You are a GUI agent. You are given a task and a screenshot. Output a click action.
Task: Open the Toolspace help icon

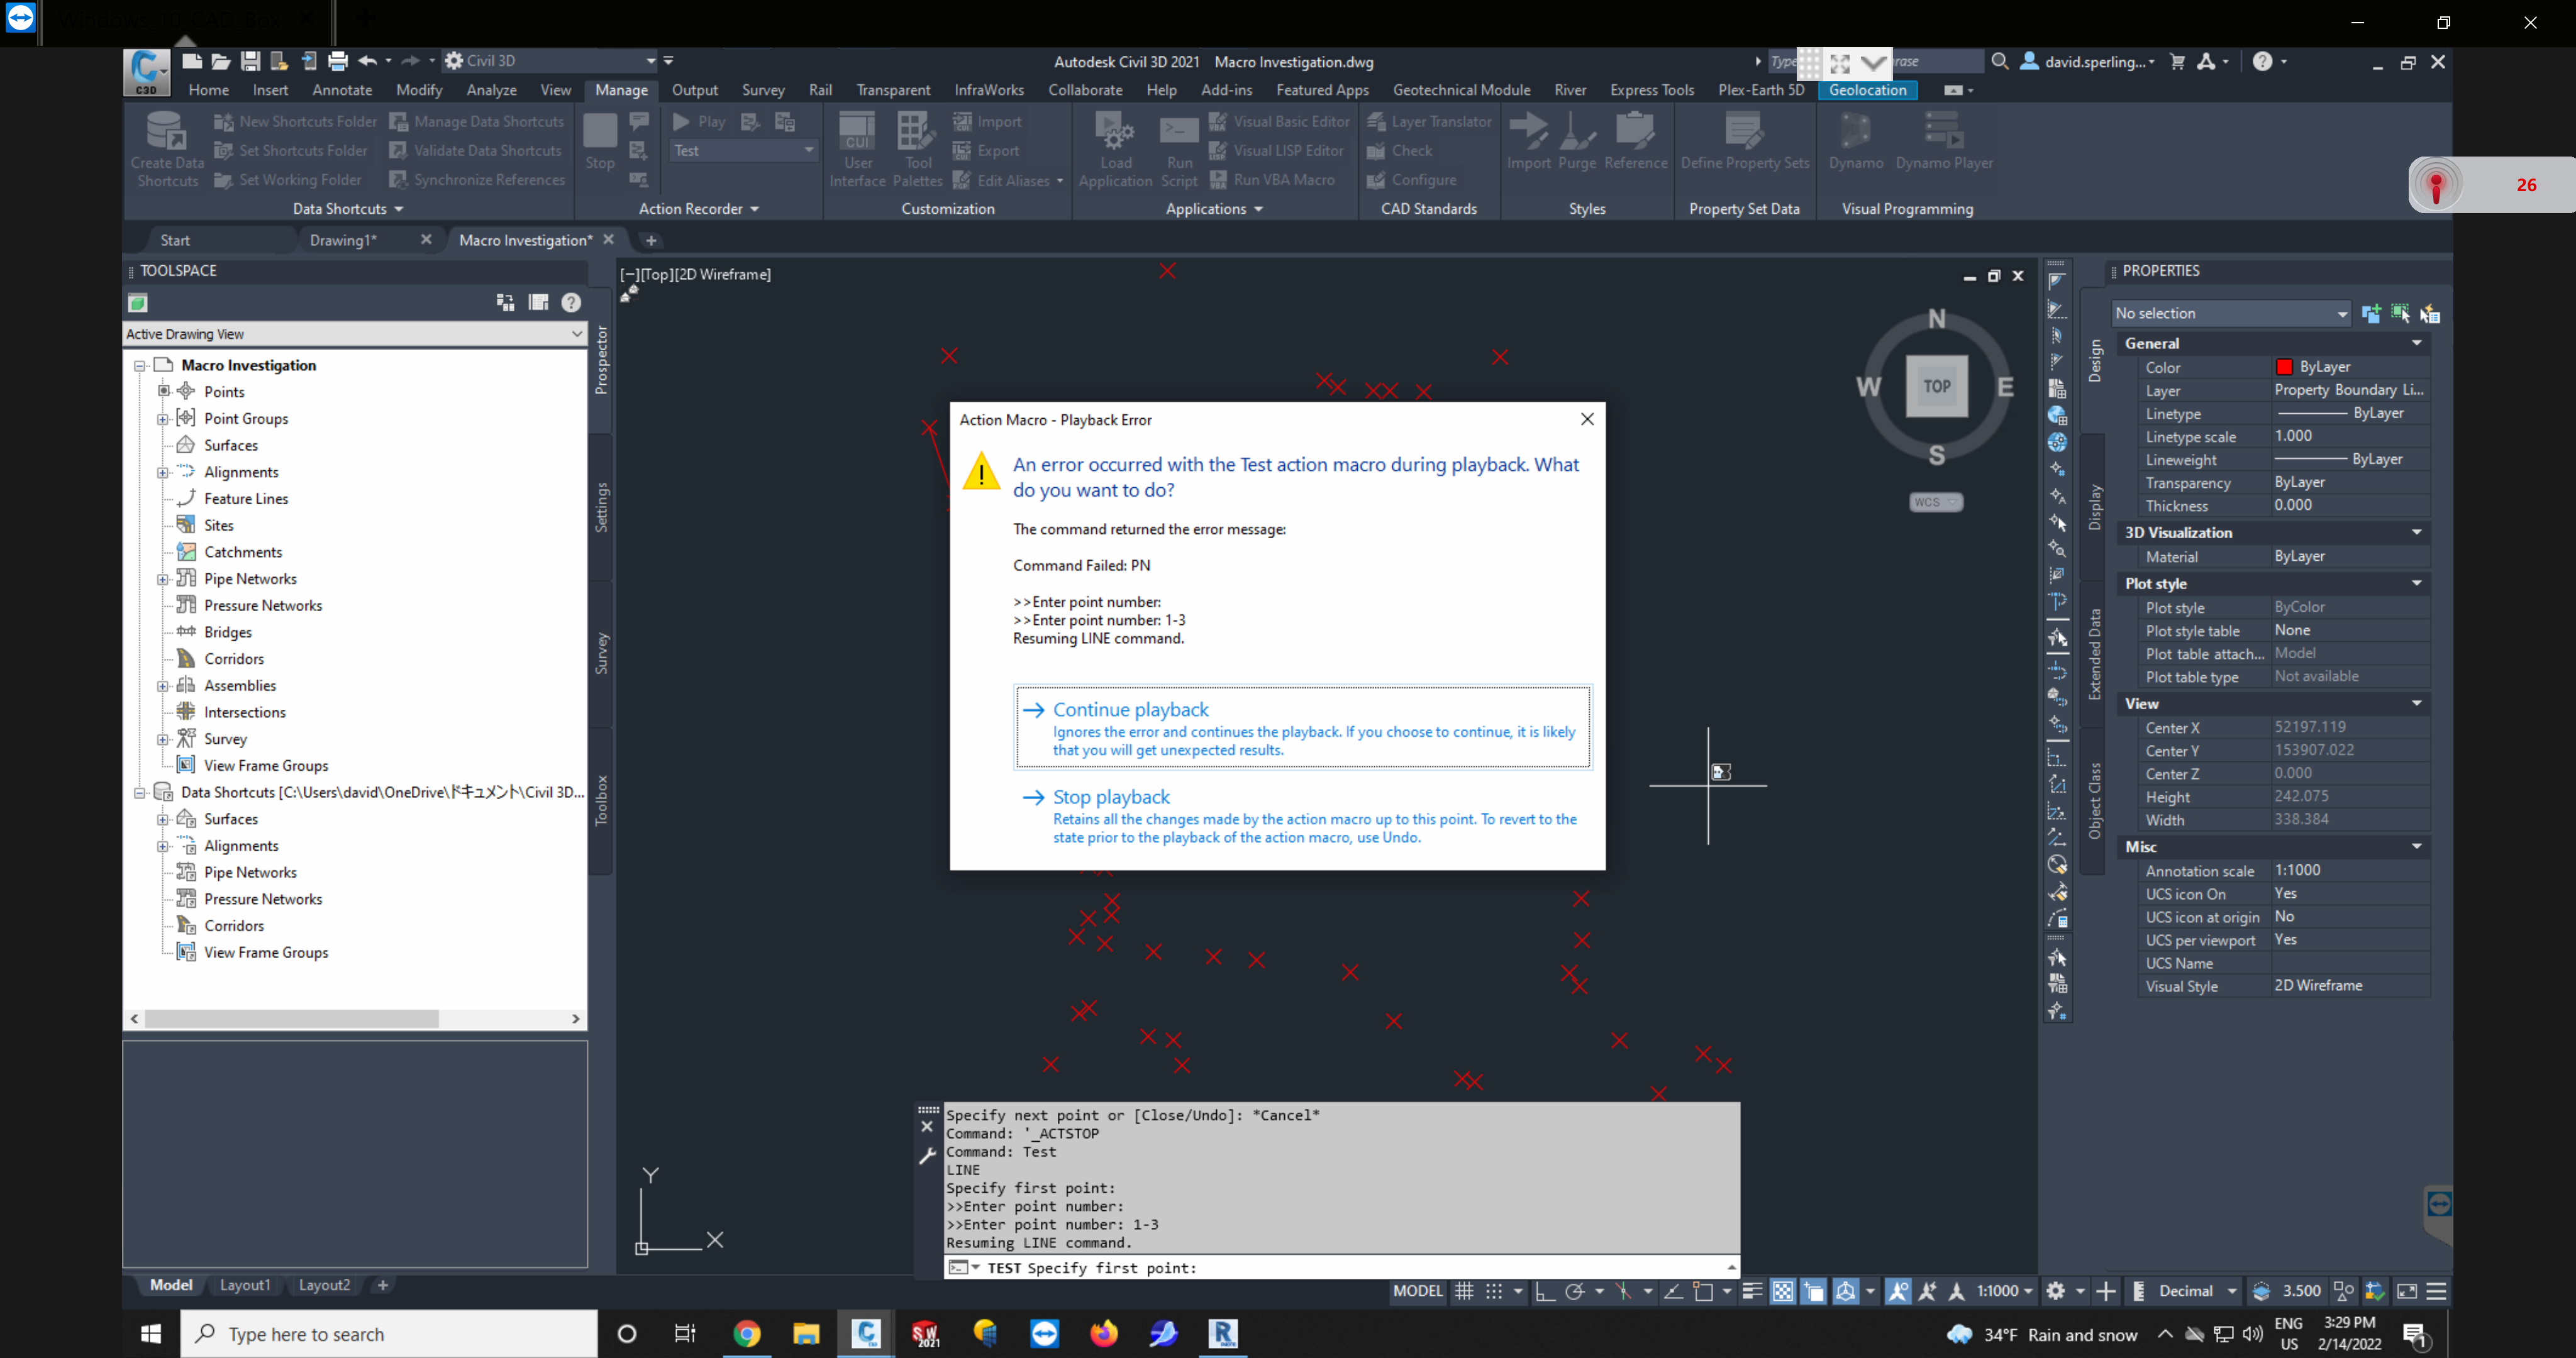point(571,302)
